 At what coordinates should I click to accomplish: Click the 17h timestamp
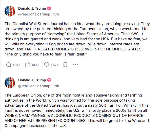[56, 14]
